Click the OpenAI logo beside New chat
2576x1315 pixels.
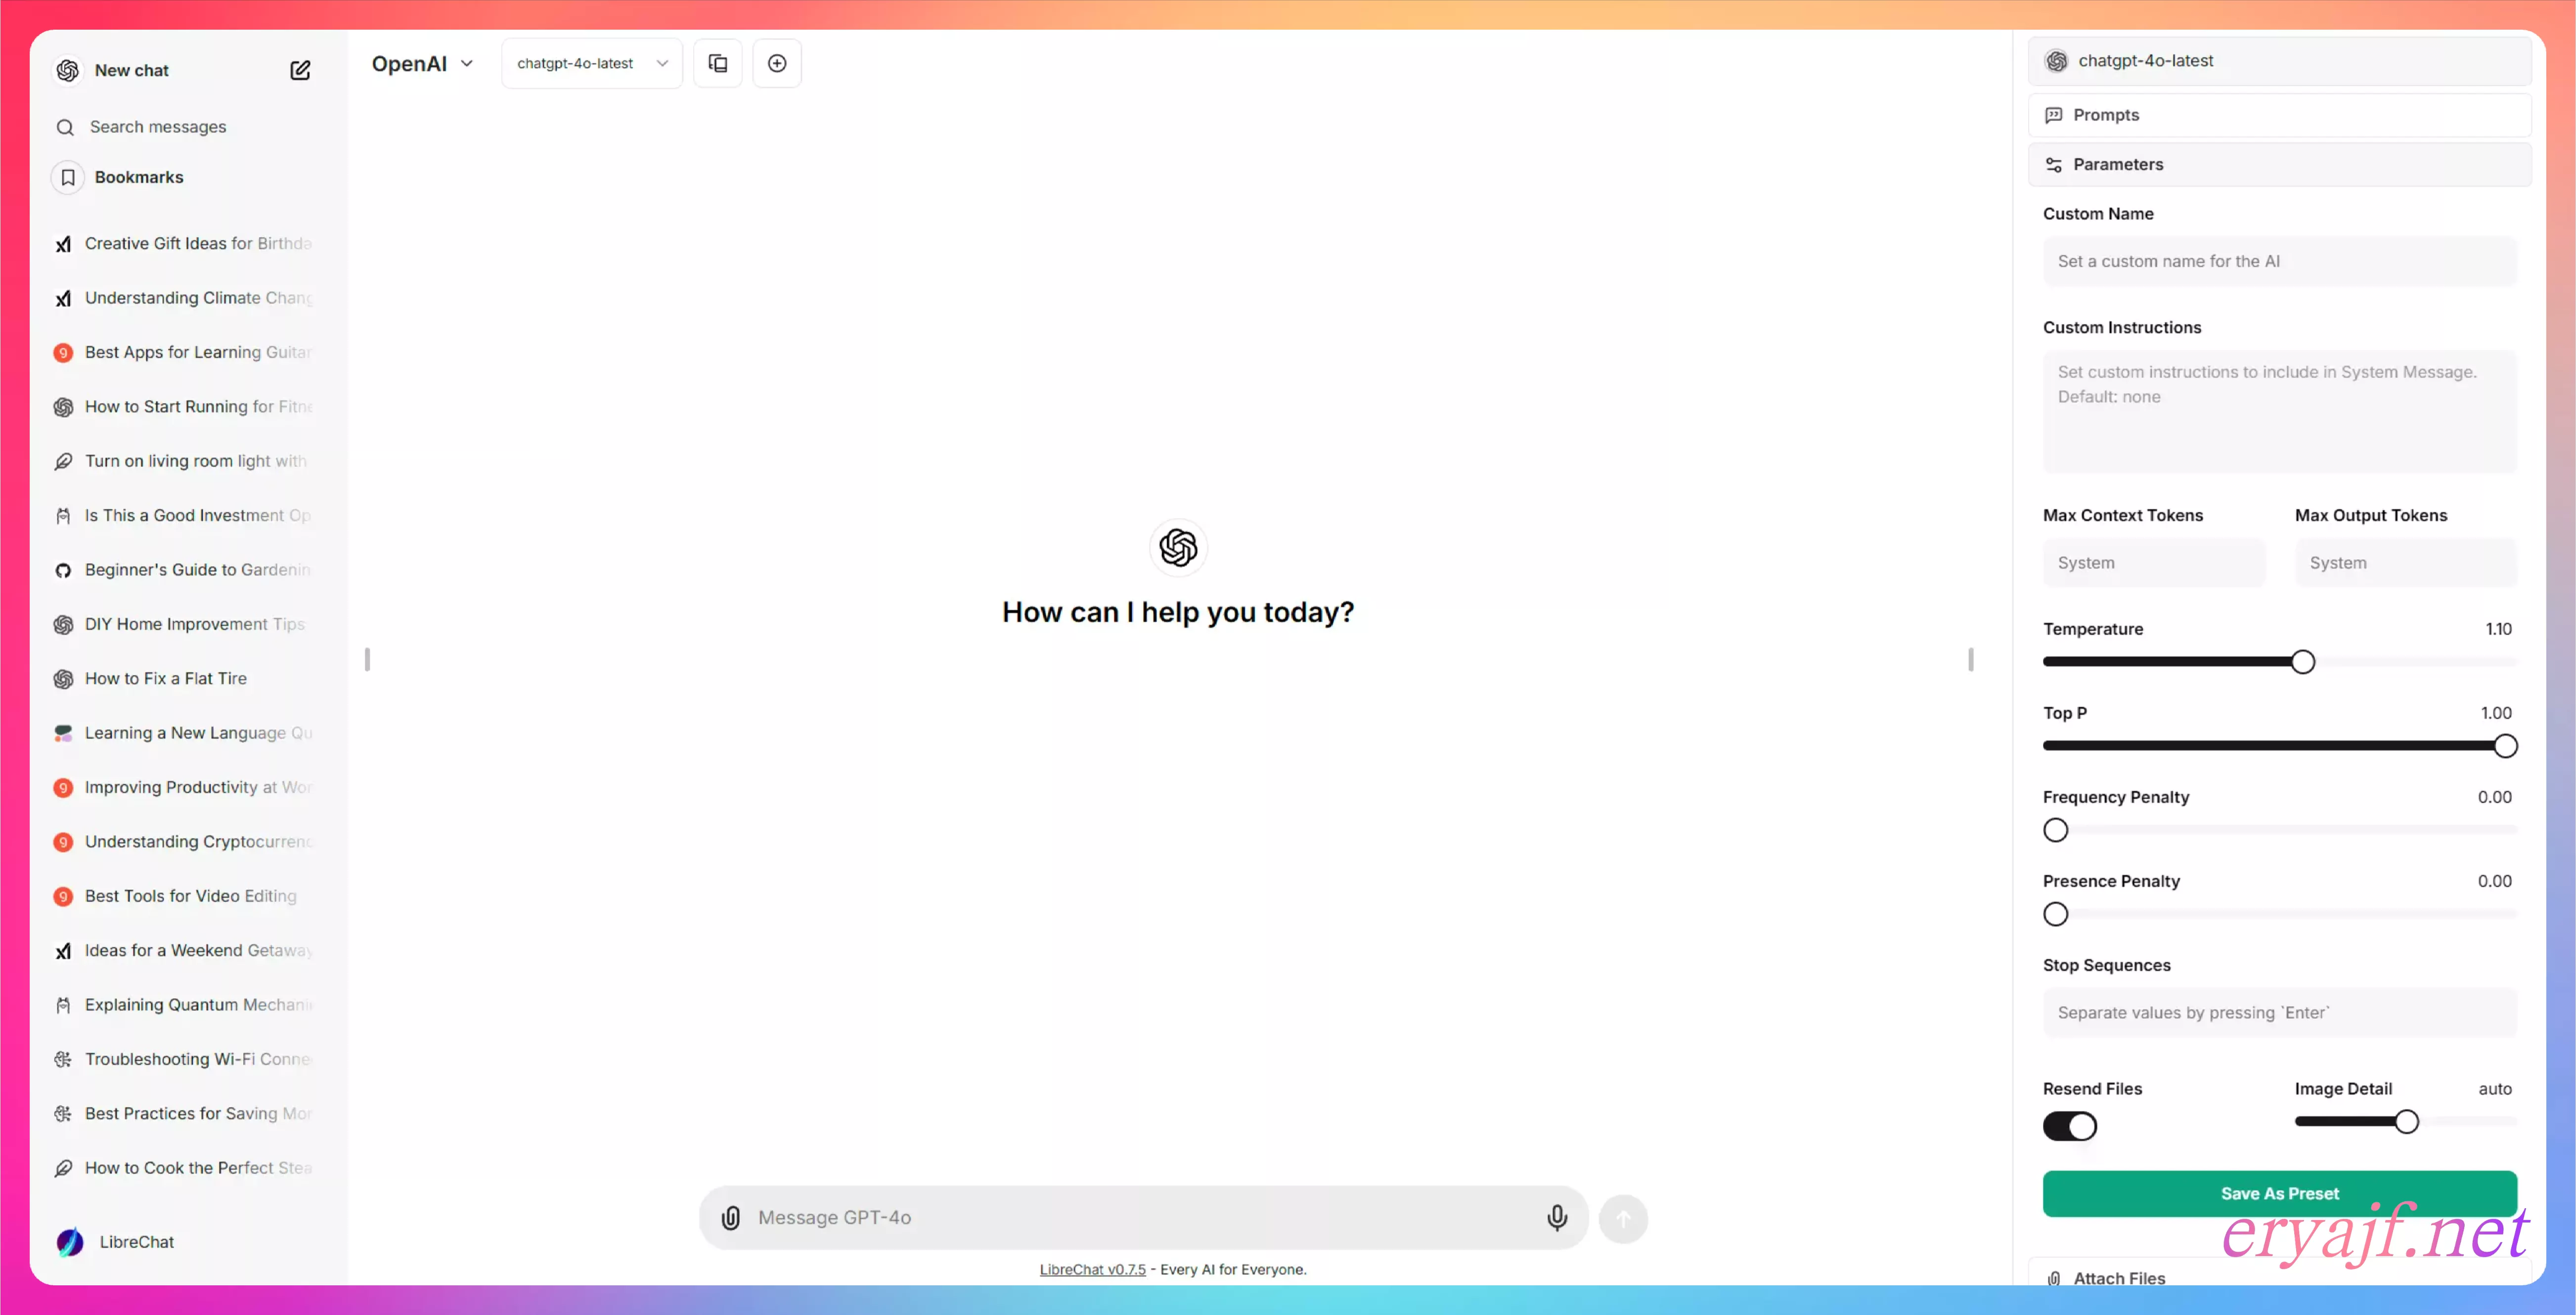pos(68,70)
